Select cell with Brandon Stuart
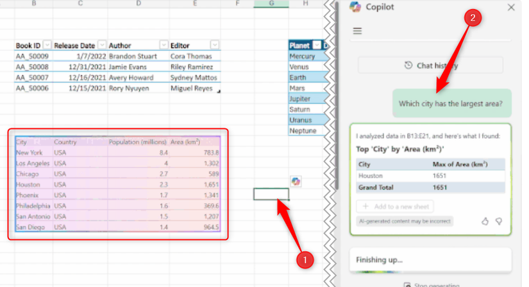 tap(132, 57)
